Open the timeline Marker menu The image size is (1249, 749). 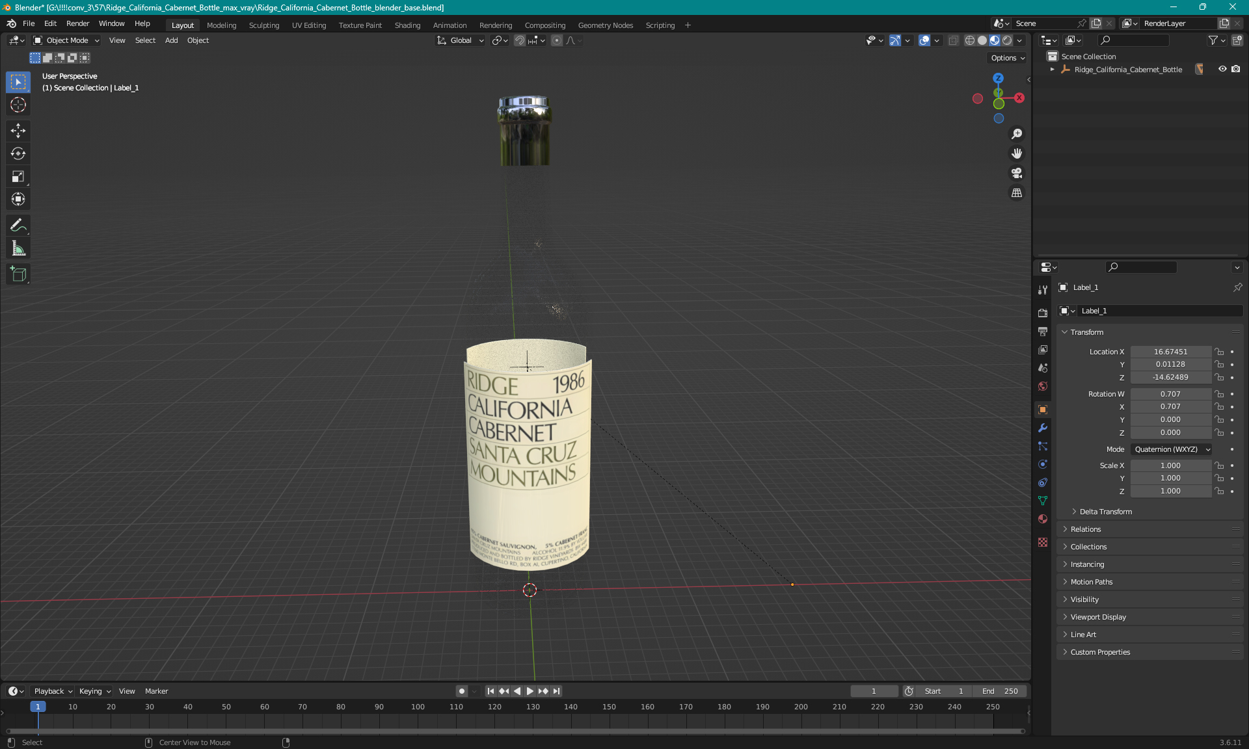click(x=156, y=691)
